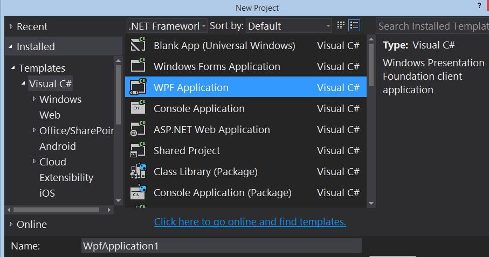489x257 pixels.
Task: Expand the Recent section
Action: (11, 26)
